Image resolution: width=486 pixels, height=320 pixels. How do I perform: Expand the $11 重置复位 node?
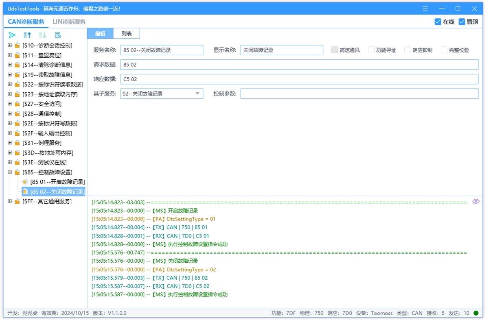[10, 55]
